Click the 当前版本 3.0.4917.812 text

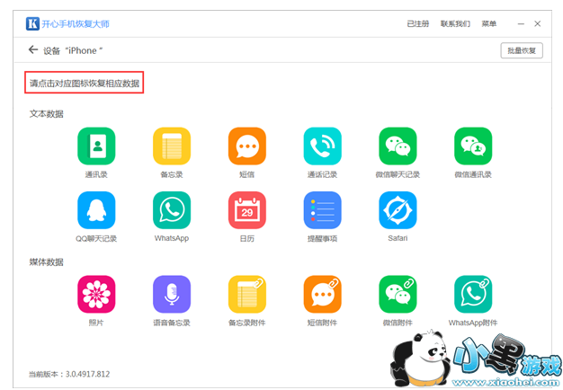point(69,374)
